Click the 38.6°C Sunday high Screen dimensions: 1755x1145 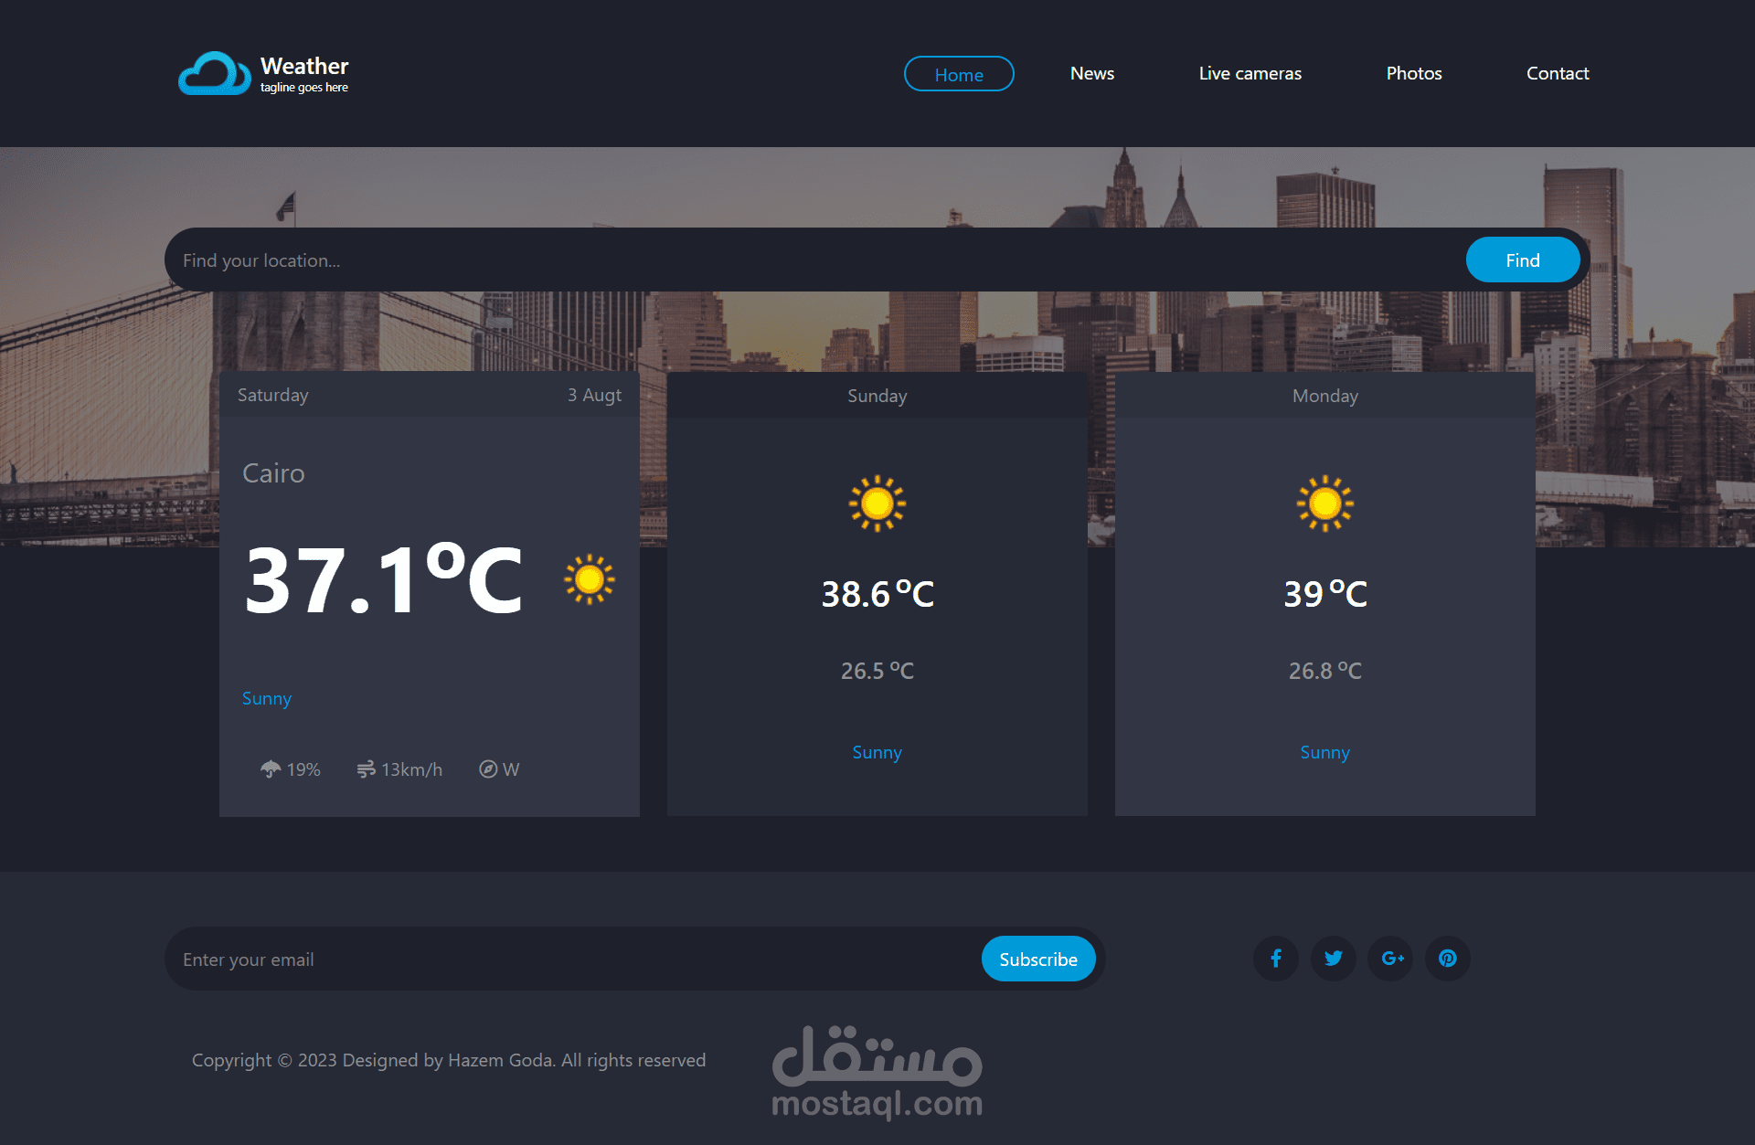click(x=877, y=594)
